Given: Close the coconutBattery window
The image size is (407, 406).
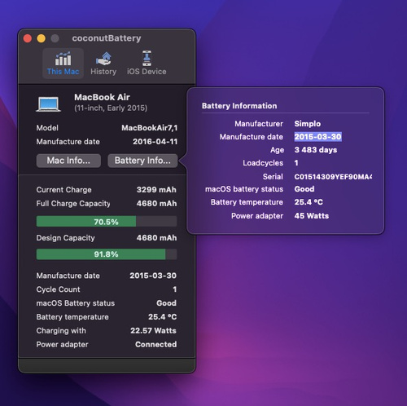Looking at the screenshot, I should click(x=28, y=38).
